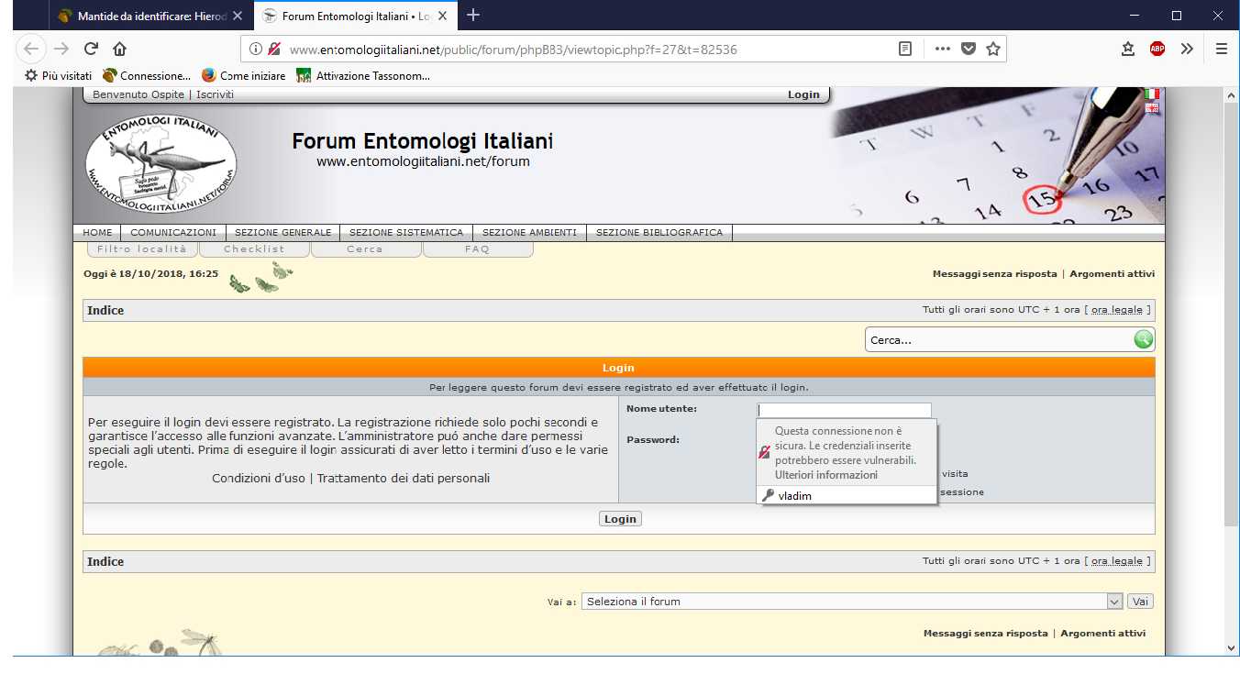Bookmark this page with the star
This screenshot has height=674, width=1240.
pos(993,50)
